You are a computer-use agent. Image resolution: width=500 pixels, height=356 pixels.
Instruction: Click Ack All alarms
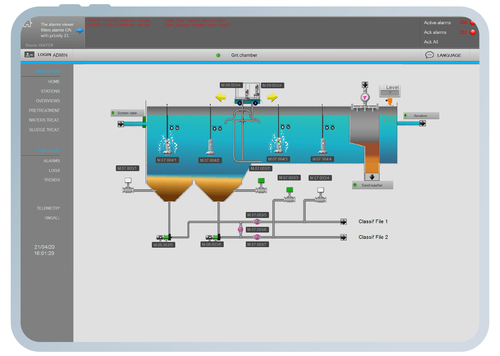tap(431, 42)
